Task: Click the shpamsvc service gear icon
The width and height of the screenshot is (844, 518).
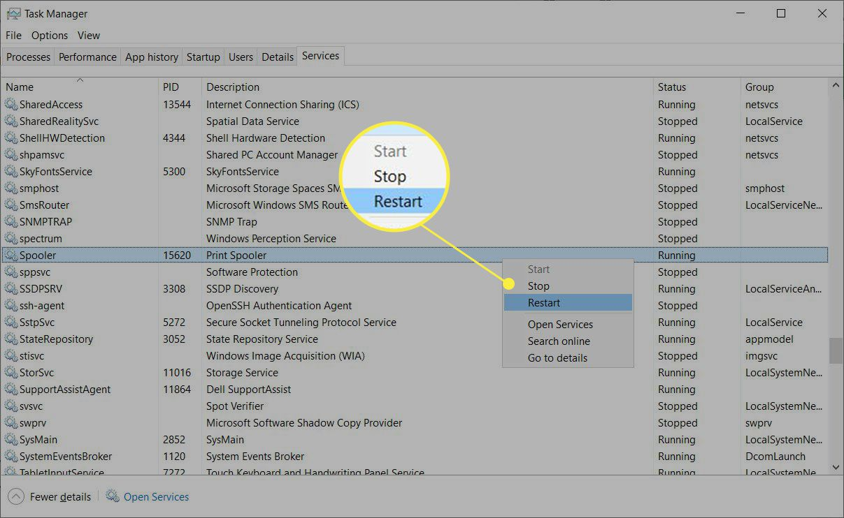Action: click(x=10, y=155)
